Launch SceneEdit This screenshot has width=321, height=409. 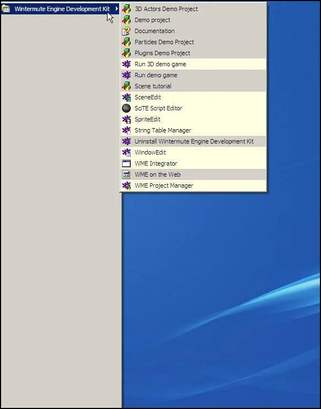click(x=194, y=97)
